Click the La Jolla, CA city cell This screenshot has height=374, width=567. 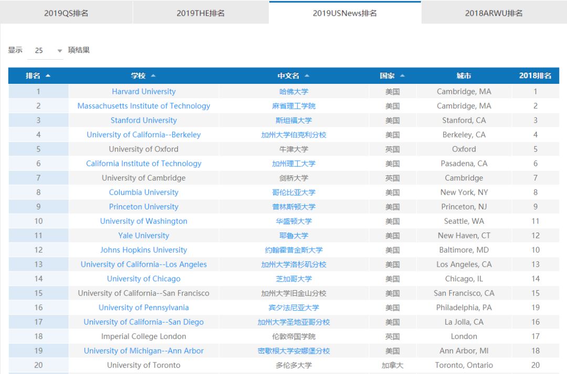[x=464, y=323]
